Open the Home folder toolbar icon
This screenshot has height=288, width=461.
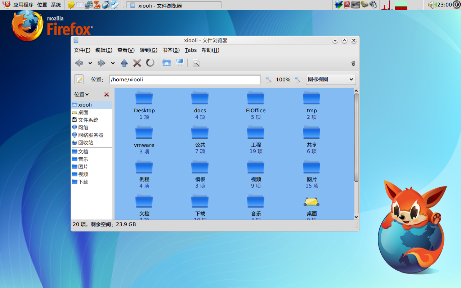click(166, 63)
